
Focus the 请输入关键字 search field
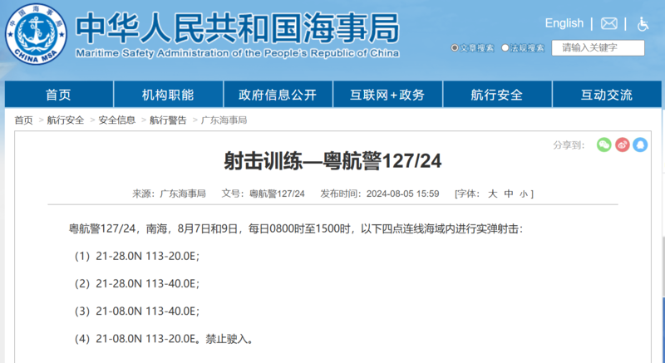click(x=598, y=48)
